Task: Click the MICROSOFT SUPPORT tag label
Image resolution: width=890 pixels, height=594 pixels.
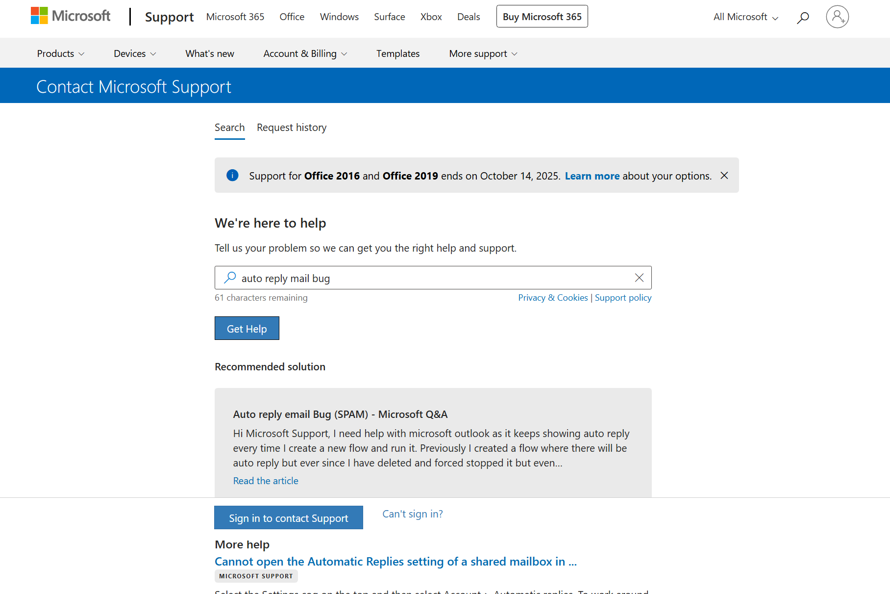Action: pos(256,576)
